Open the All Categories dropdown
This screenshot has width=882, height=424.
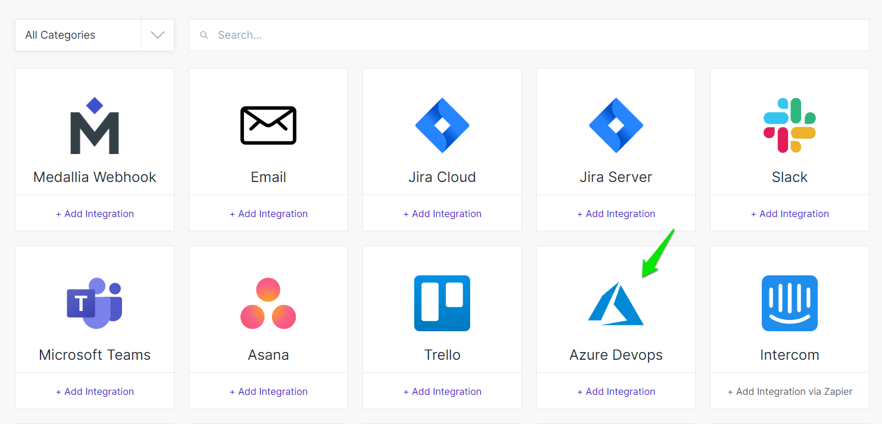pos(95,35)
